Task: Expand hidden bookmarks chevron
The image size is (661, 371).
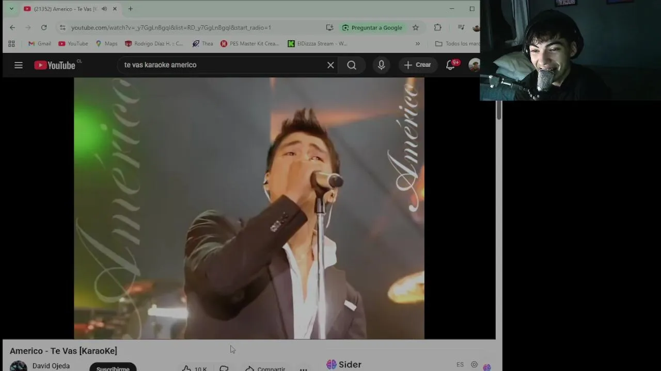Action: pos(418,44)
